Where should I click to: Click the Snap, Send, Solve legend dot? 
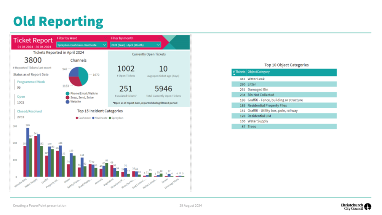(x=67, y=98)
